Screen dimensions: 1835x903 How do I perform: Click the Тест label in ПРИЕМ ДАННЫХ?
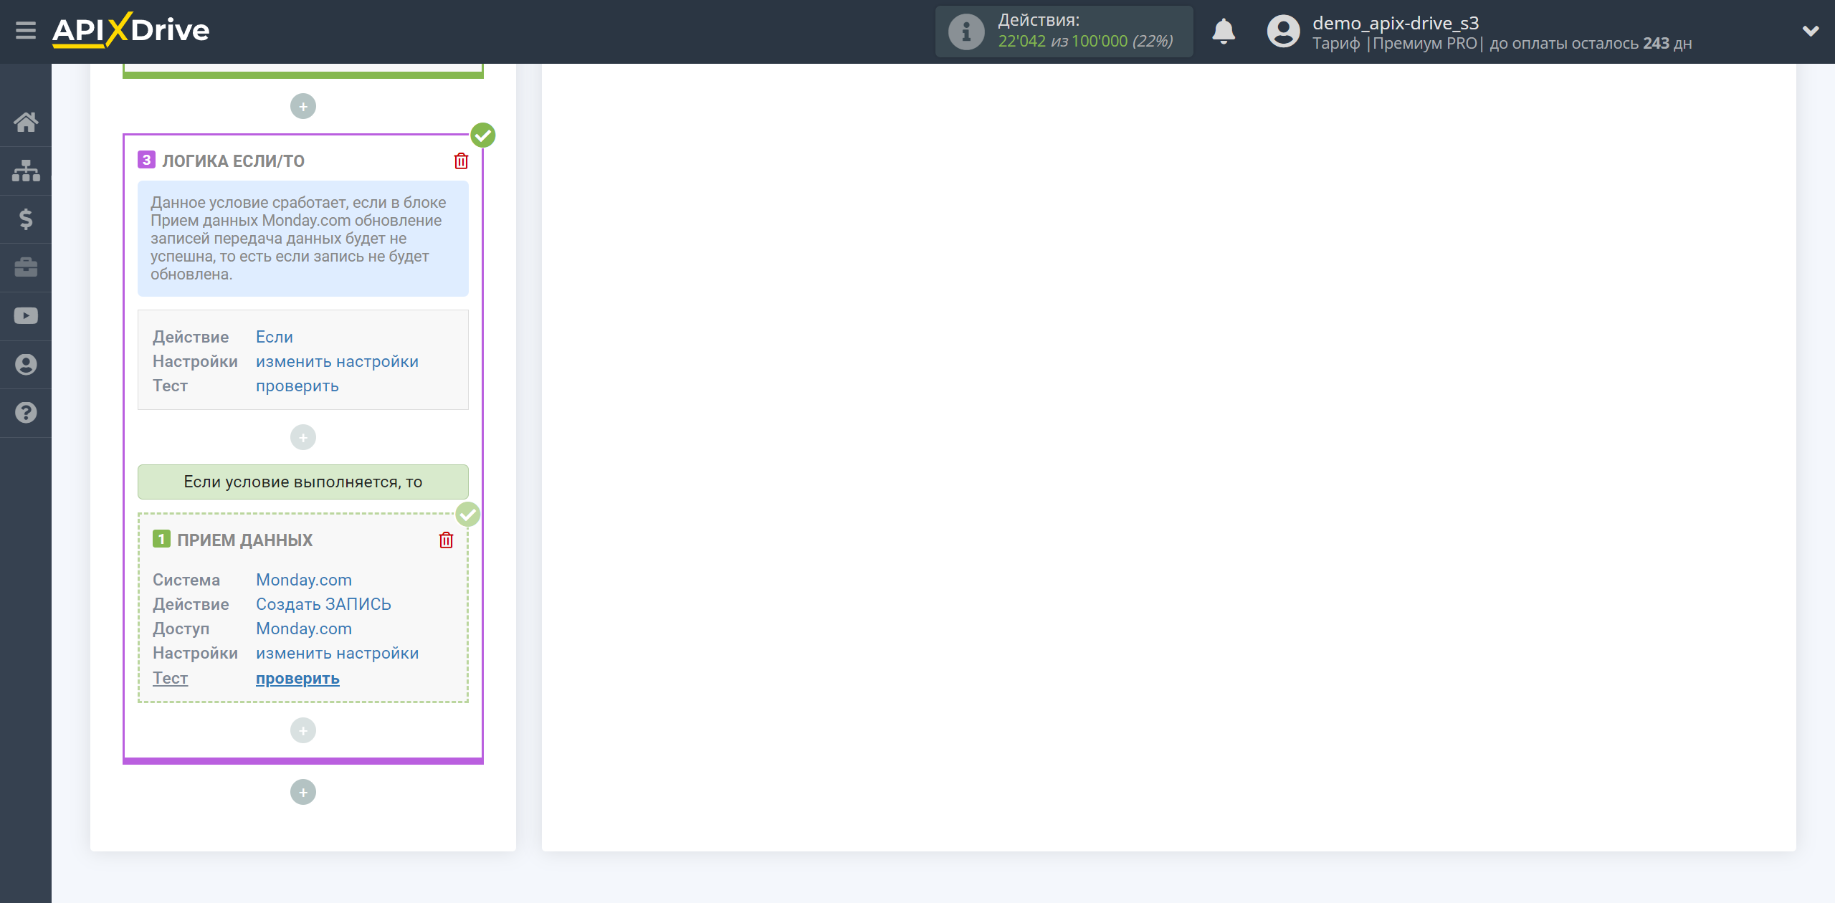click(171, 678)
